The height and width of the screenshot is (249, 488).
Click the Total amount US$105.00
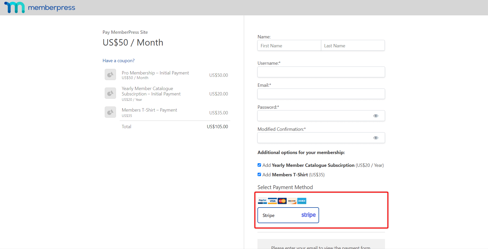[217, 127]
